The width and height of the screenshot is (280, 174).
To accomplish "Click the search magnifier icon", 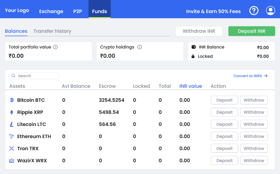I will [13, 76].
